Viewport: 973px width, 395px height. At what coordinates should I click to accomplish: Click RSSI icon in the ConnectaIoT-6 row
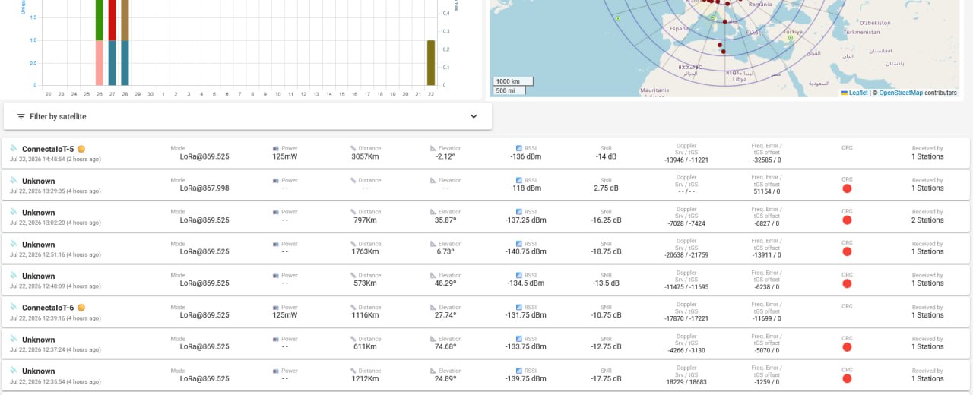tap(519, 307)
